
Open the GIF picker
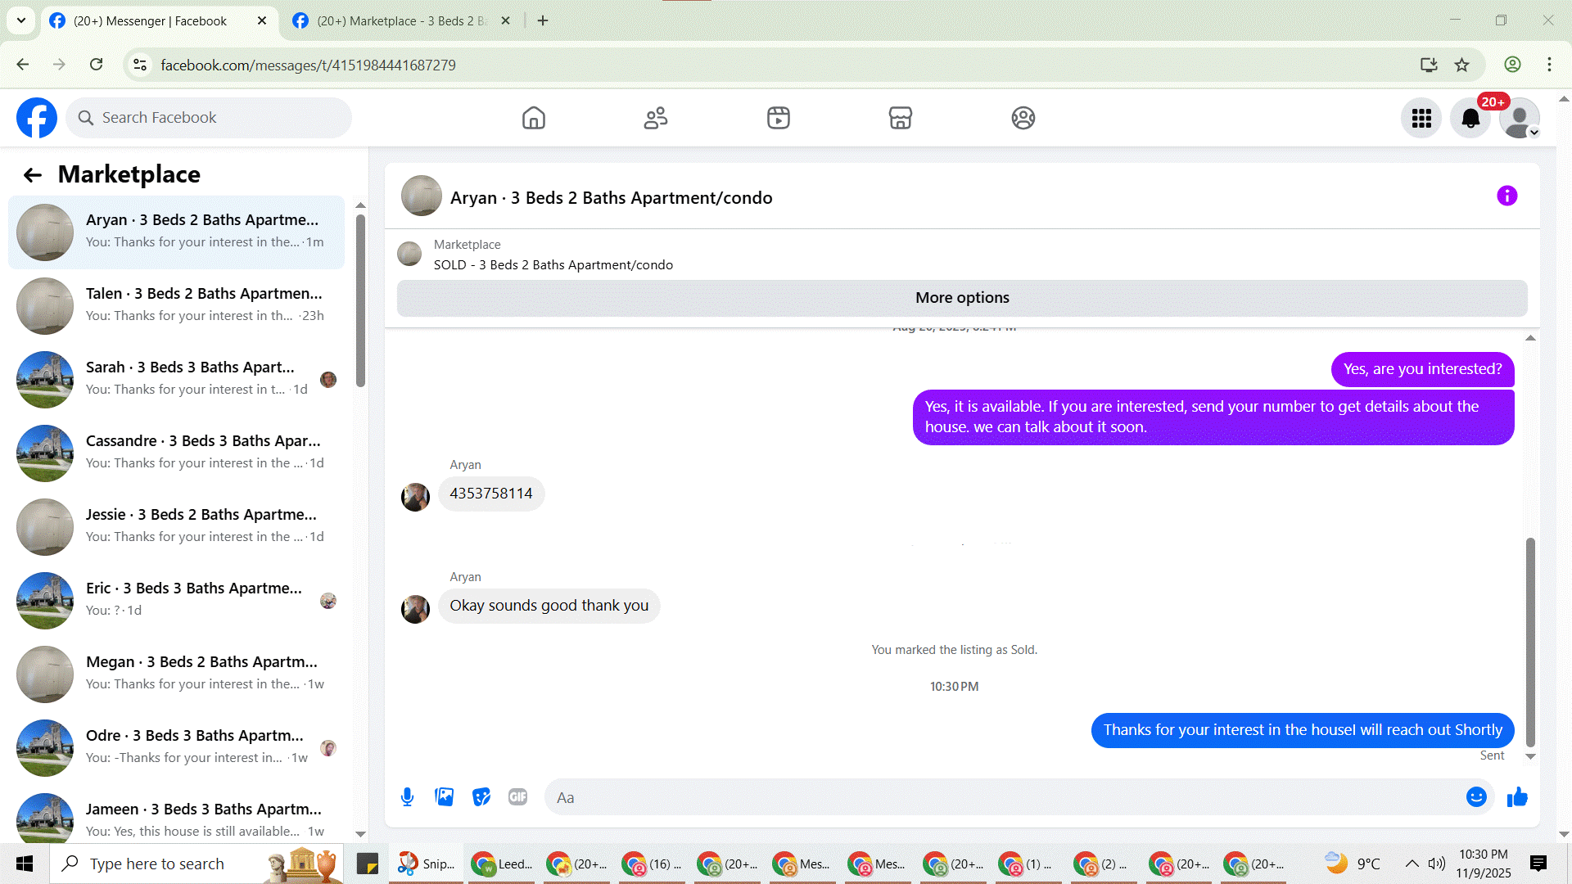(x=518, y=797)
